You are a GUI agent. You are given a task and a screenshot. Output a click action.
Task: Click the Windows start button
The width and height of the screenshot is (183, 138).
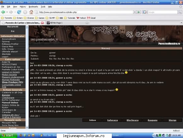click(x=9, y=135)
